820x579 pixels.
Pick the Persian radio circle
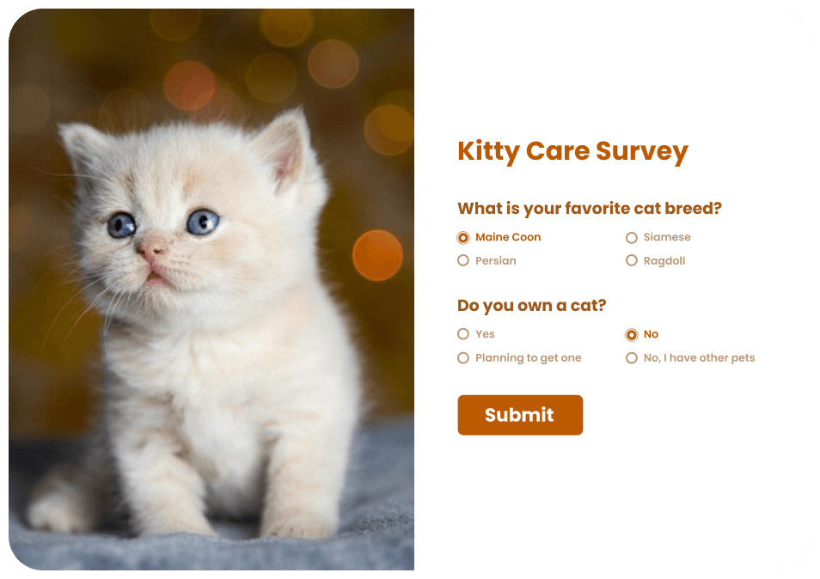pos(463,260)
